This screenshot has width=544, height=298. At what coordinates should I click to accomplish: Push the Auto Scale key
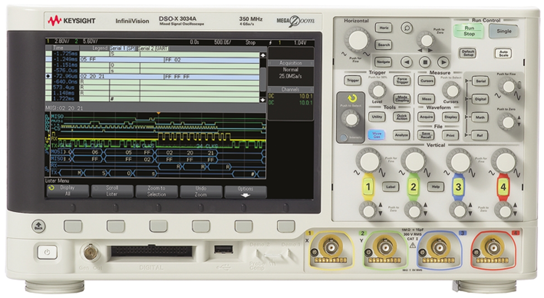tap(504, 53)
